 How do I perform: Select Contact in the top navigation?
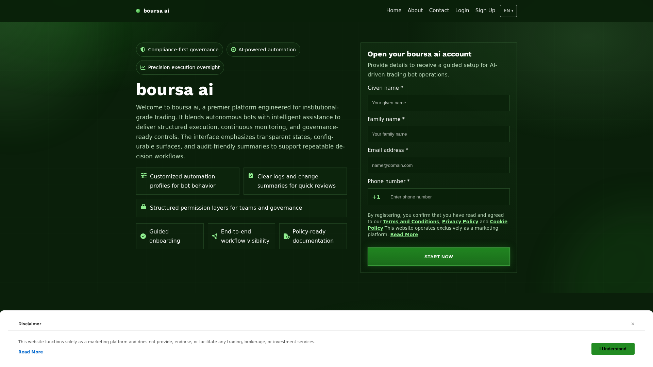tap(439, 11)
